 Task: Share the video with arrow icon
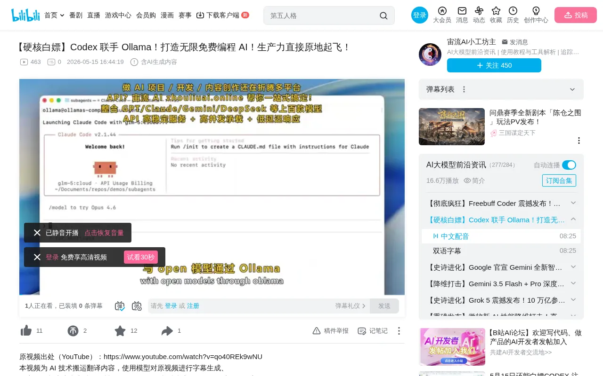[167, 331]
